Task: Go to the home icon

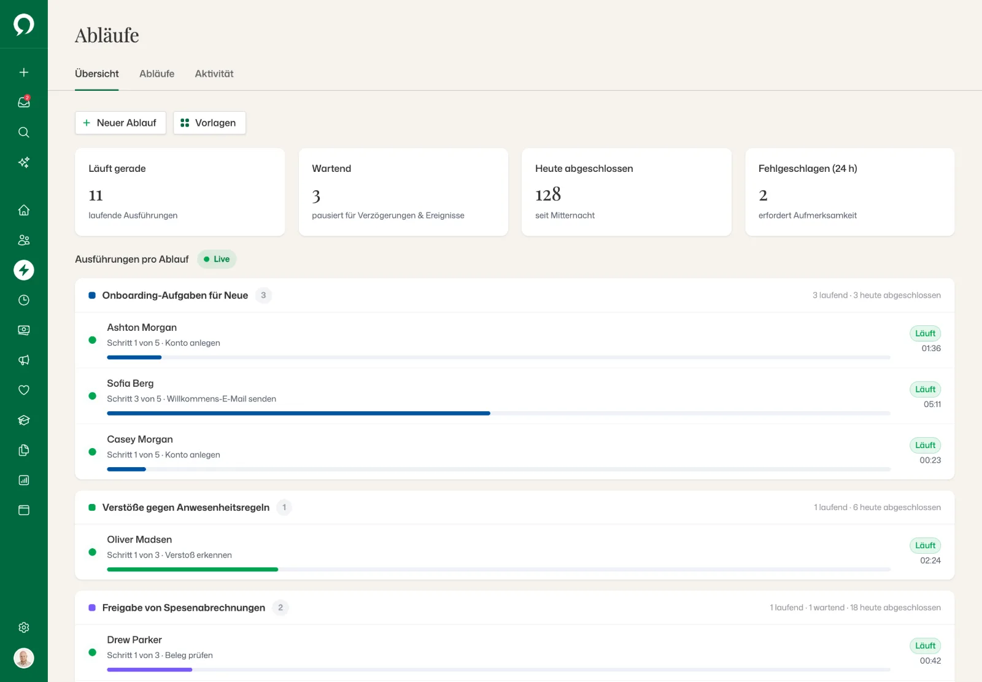Action: click(x=24, y=210)
